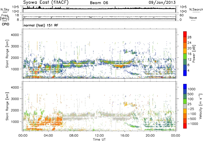Click the date '09/Jan/2013' in the header
The height and width of the screenshot is (141, 203).
tap(162, 2)
